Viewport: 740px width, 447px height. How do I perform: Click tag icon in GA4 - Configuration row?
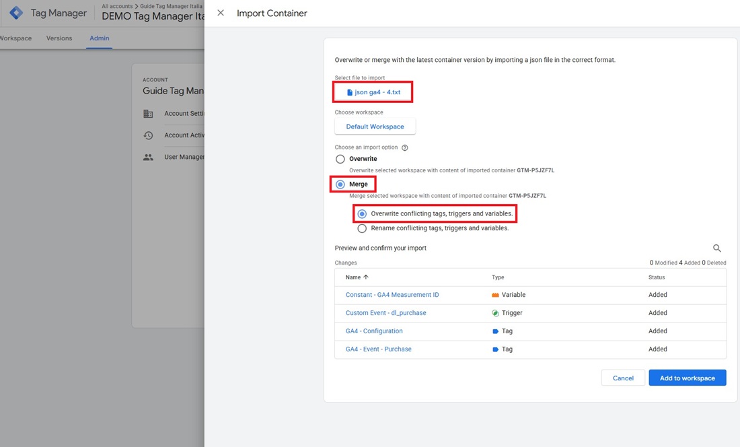[495, 331]
